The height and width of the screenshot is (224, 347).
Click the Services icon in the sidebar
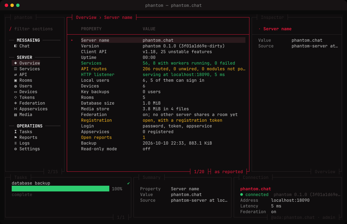[x=16, y=69]
